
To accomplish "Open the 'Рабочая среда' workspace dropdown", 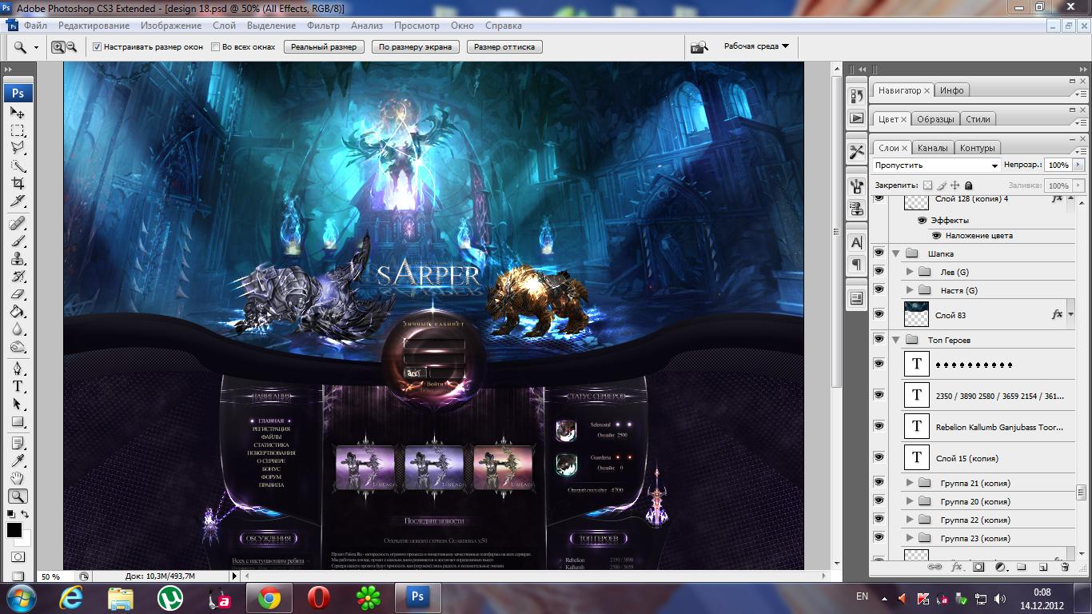I will (x=756, y=46).
